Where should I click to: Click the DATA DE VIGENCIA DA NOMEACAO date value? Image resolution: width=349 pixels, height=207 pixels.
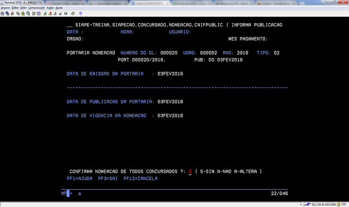point(170,116)
